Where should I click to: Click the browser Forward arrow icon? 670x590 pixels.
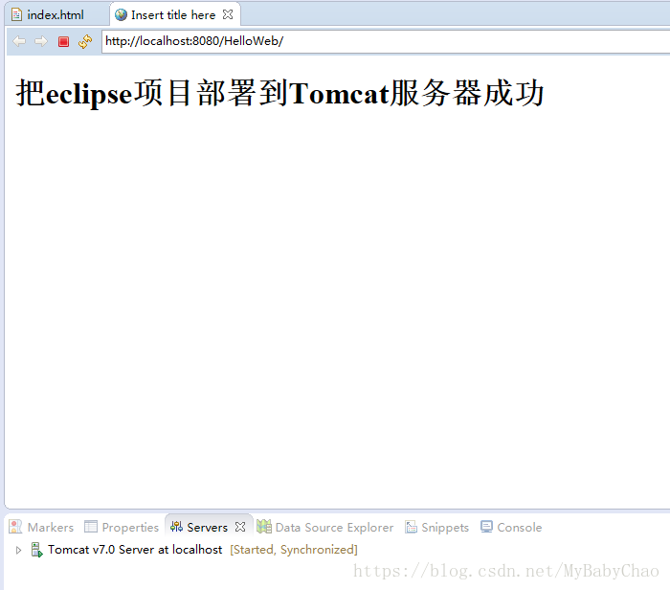(x=41, y=41)
